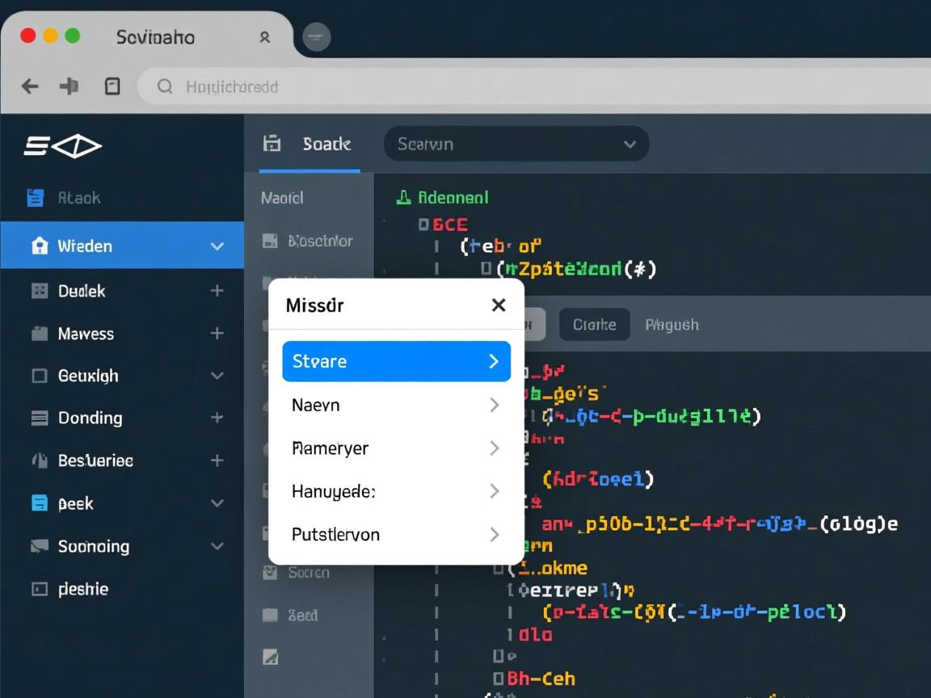Screen dimensions: 931x698
Task: Click the Crarke button
Action: coord(594,325)
